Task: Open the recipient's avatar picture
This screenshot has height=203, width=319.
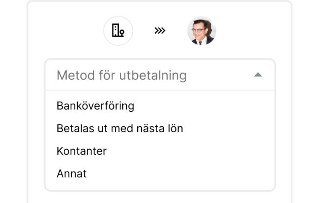Action: point(202,31)
